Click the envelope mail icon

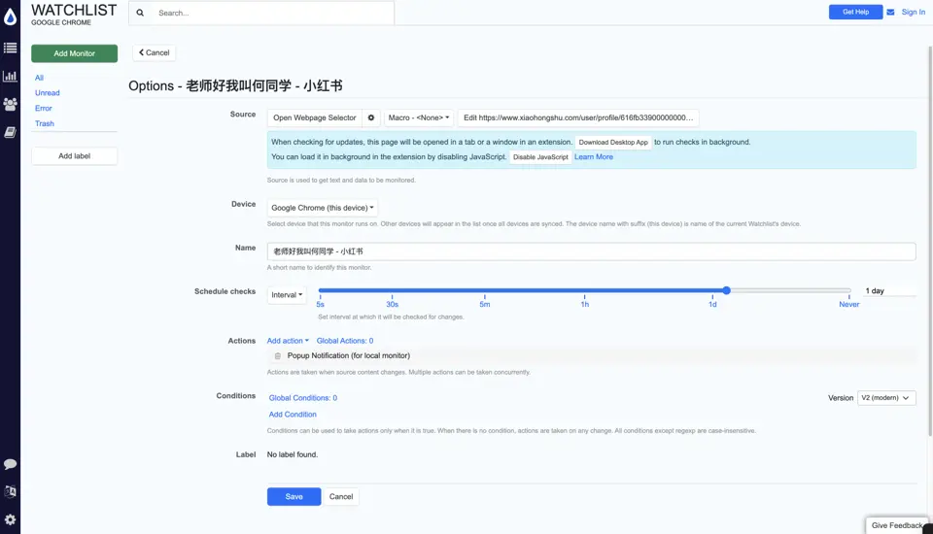coord(890,12)
